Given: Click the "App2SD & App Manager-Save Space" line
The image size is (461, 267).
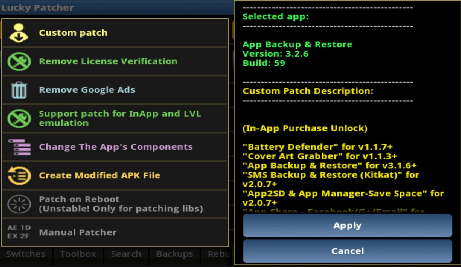Looking at the screenshot, I should tap(343, 198).
